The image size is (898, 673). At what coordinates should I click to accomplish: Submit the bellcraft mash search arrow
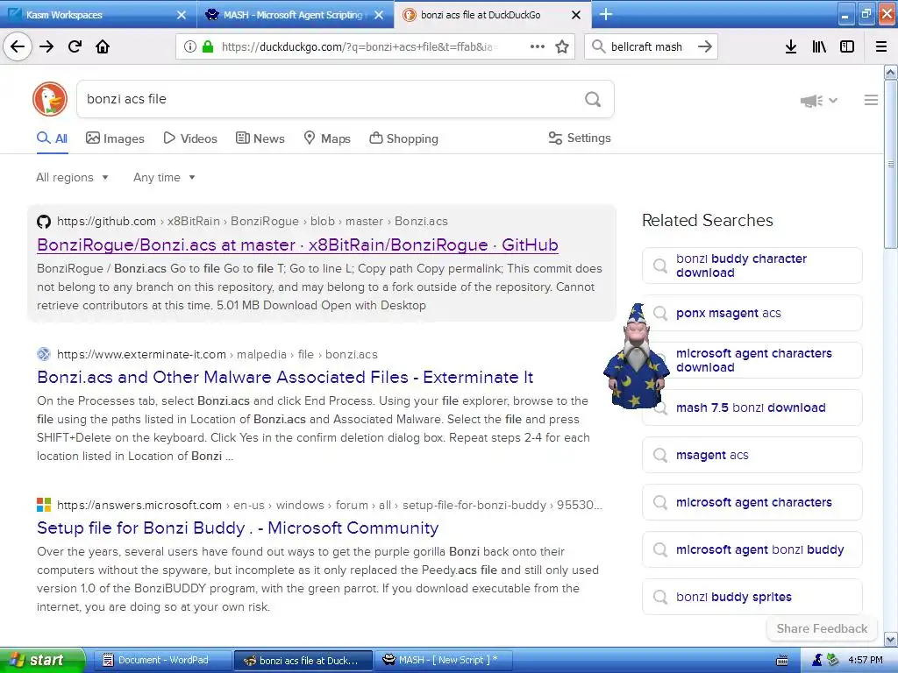[x=705, y=46]
